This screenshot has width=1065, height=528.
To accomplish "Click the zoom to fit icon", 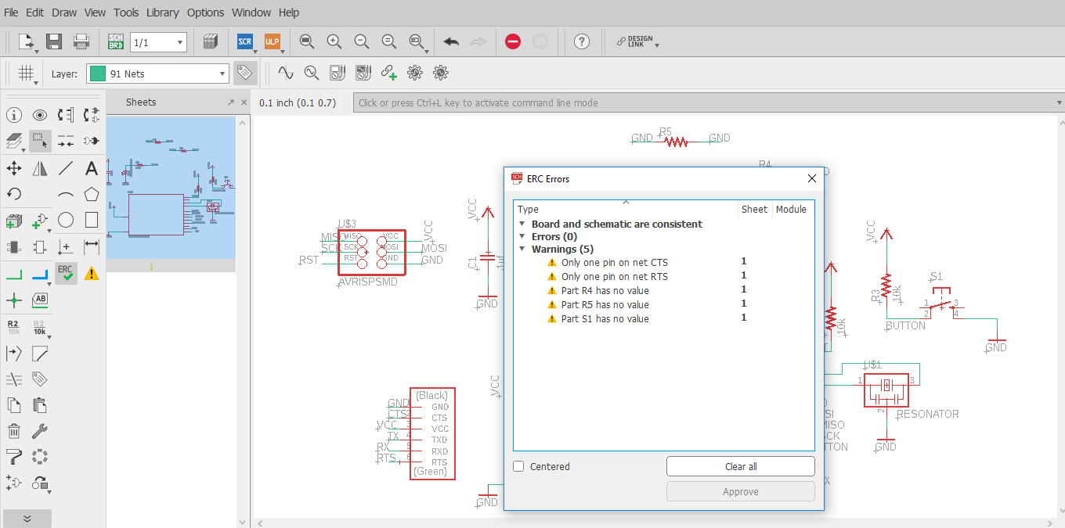I will point(307,41).
